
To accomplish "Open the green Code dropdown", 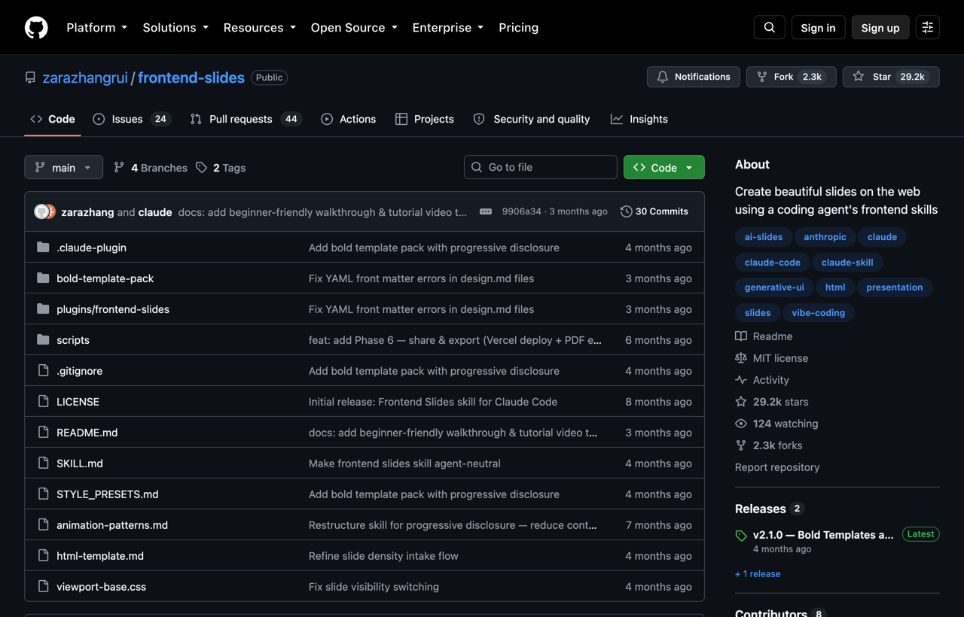I will [x=664, y=168].
